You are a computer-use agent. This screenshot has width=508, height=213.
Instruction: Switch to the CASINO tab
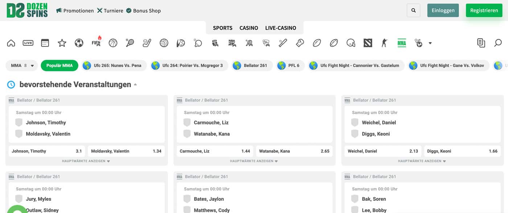(249, 28)
